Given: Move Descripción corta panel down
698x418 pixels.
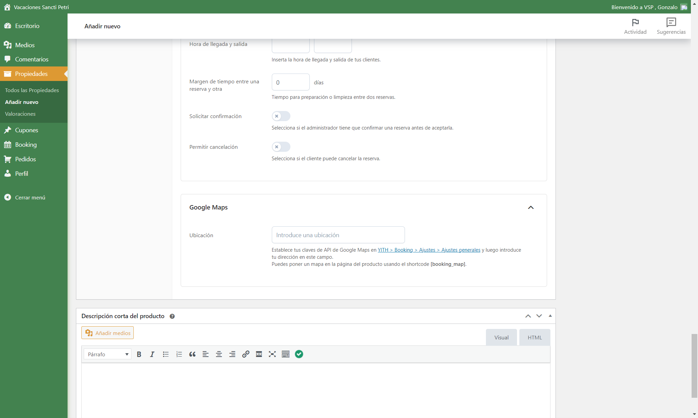Looking at the screenshot, I should (539, 316).
